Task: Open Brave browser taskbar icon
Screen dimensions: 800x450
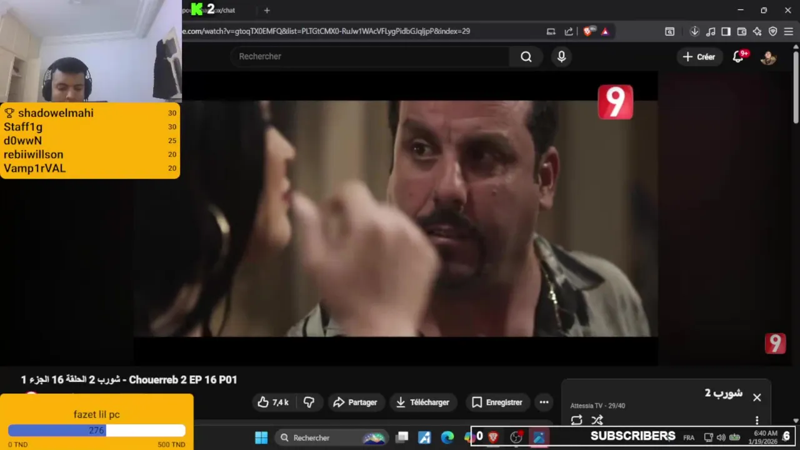Action: click(x=493, y=437)
